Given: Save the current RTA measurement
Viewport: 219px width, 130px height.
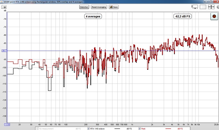Looking at the screenshot, I should point(114,7).
